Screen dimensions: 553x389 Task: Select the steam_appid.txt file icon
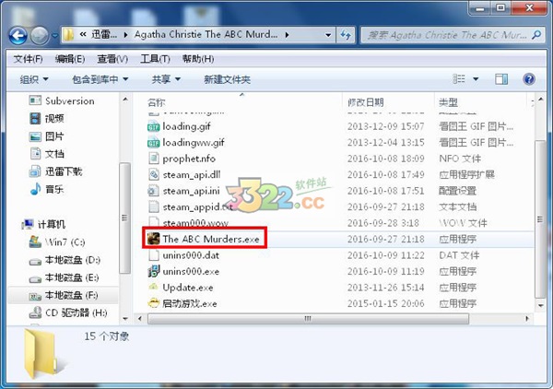pyautogui.click(x=153, y=206)
